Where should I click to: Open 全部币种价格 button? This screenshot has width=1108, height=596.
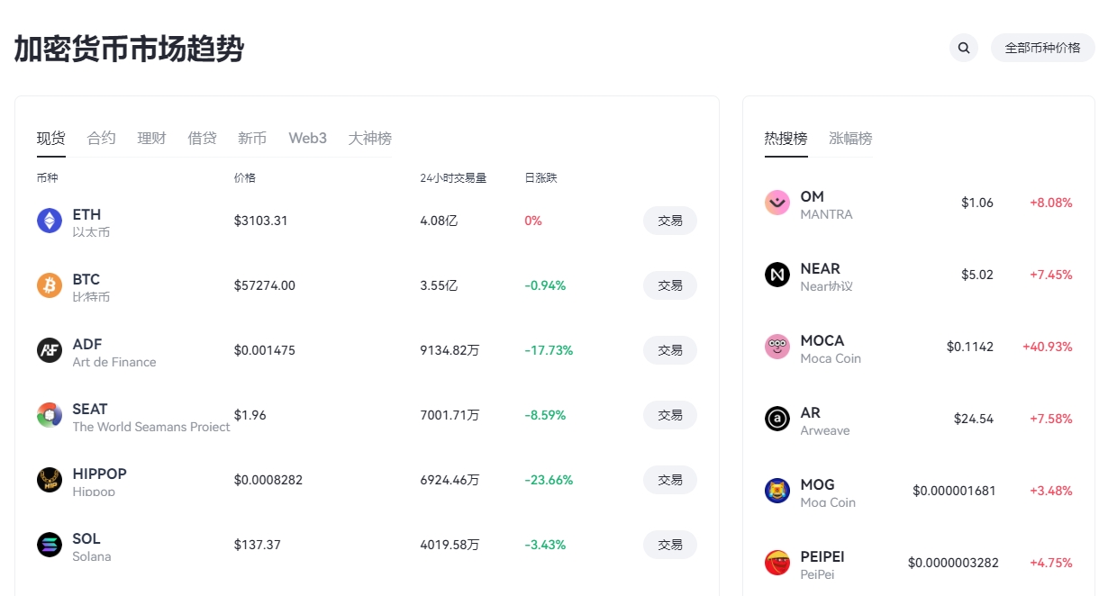[x=1042, y=48]
